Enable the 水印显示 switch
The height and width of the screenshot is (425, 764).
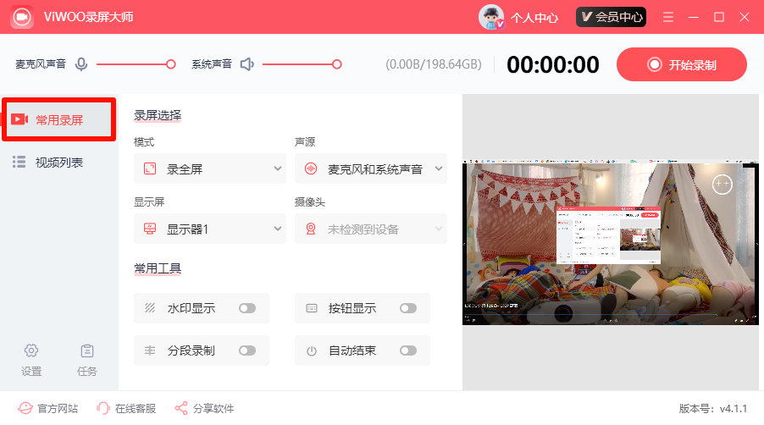pos(247,308)
